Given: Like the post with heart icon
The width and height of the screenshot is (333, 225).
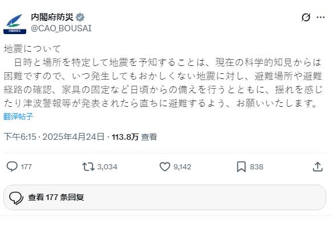Looking at the screenshot, I should click(165, 166).
